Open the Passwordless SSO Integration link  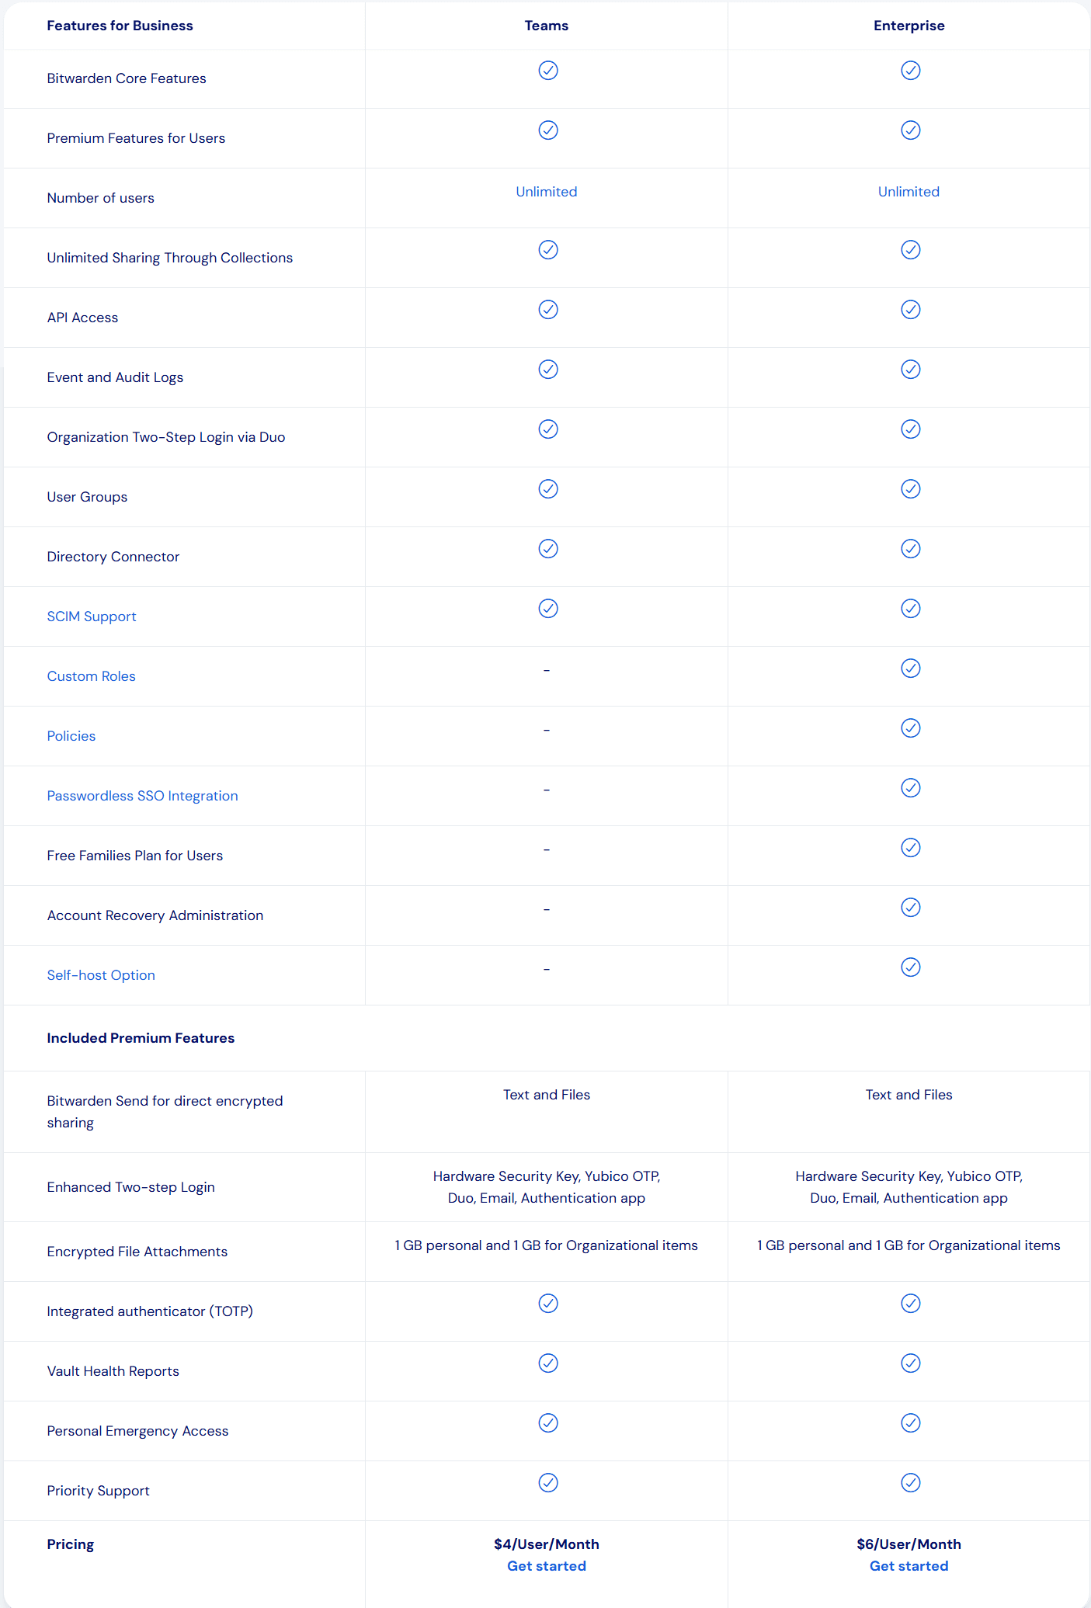142,795
